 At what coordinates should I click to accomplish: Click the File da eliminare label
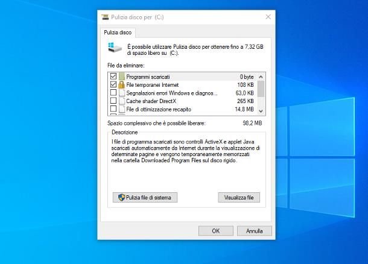click(126, 66)
